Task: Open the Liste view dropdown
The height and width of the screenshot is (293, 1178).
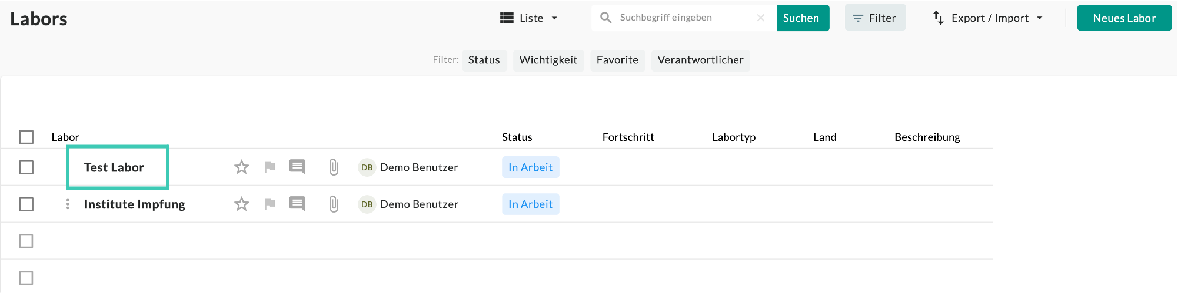Action: click(528, 18)
